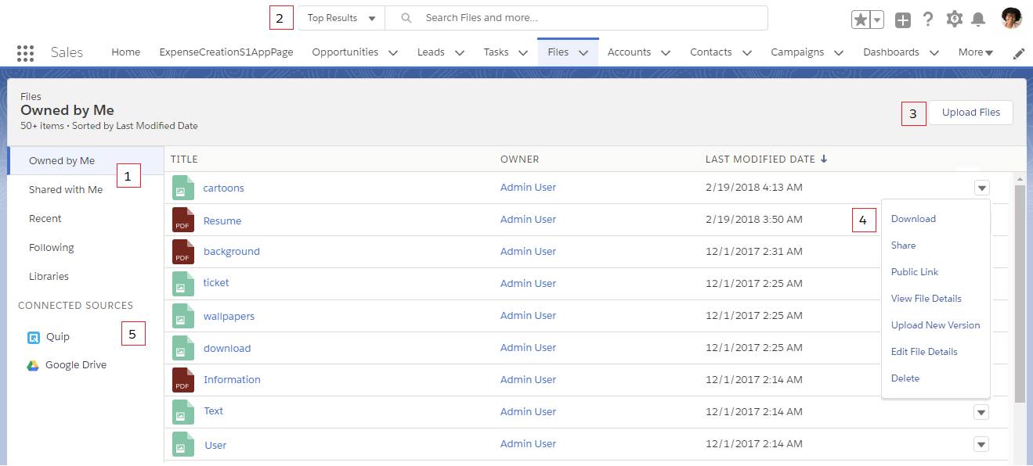Select Shared with Me filter

pyautogui.click(x=66, y=190)
